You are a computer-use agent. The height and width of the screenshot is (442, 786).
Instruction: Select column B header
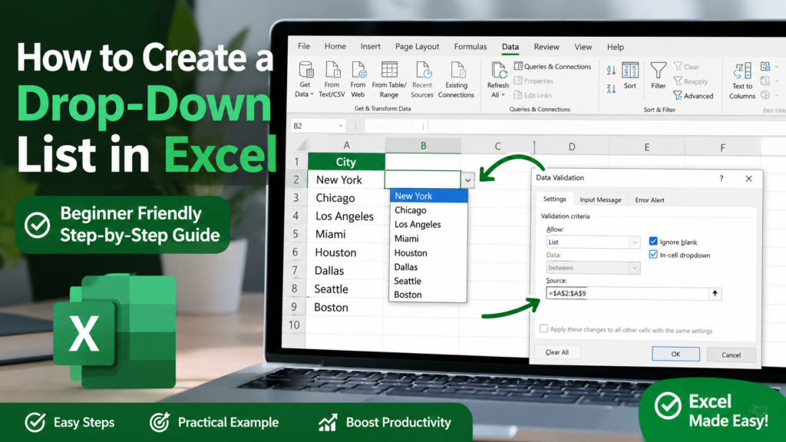(423, 146)
